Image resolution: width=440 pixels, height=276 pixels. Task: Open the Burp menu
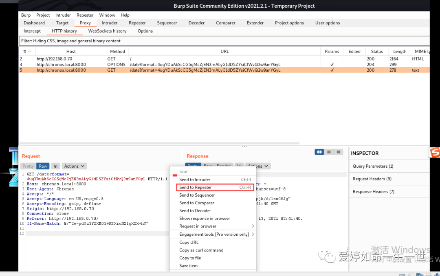(x=26, y=15)
